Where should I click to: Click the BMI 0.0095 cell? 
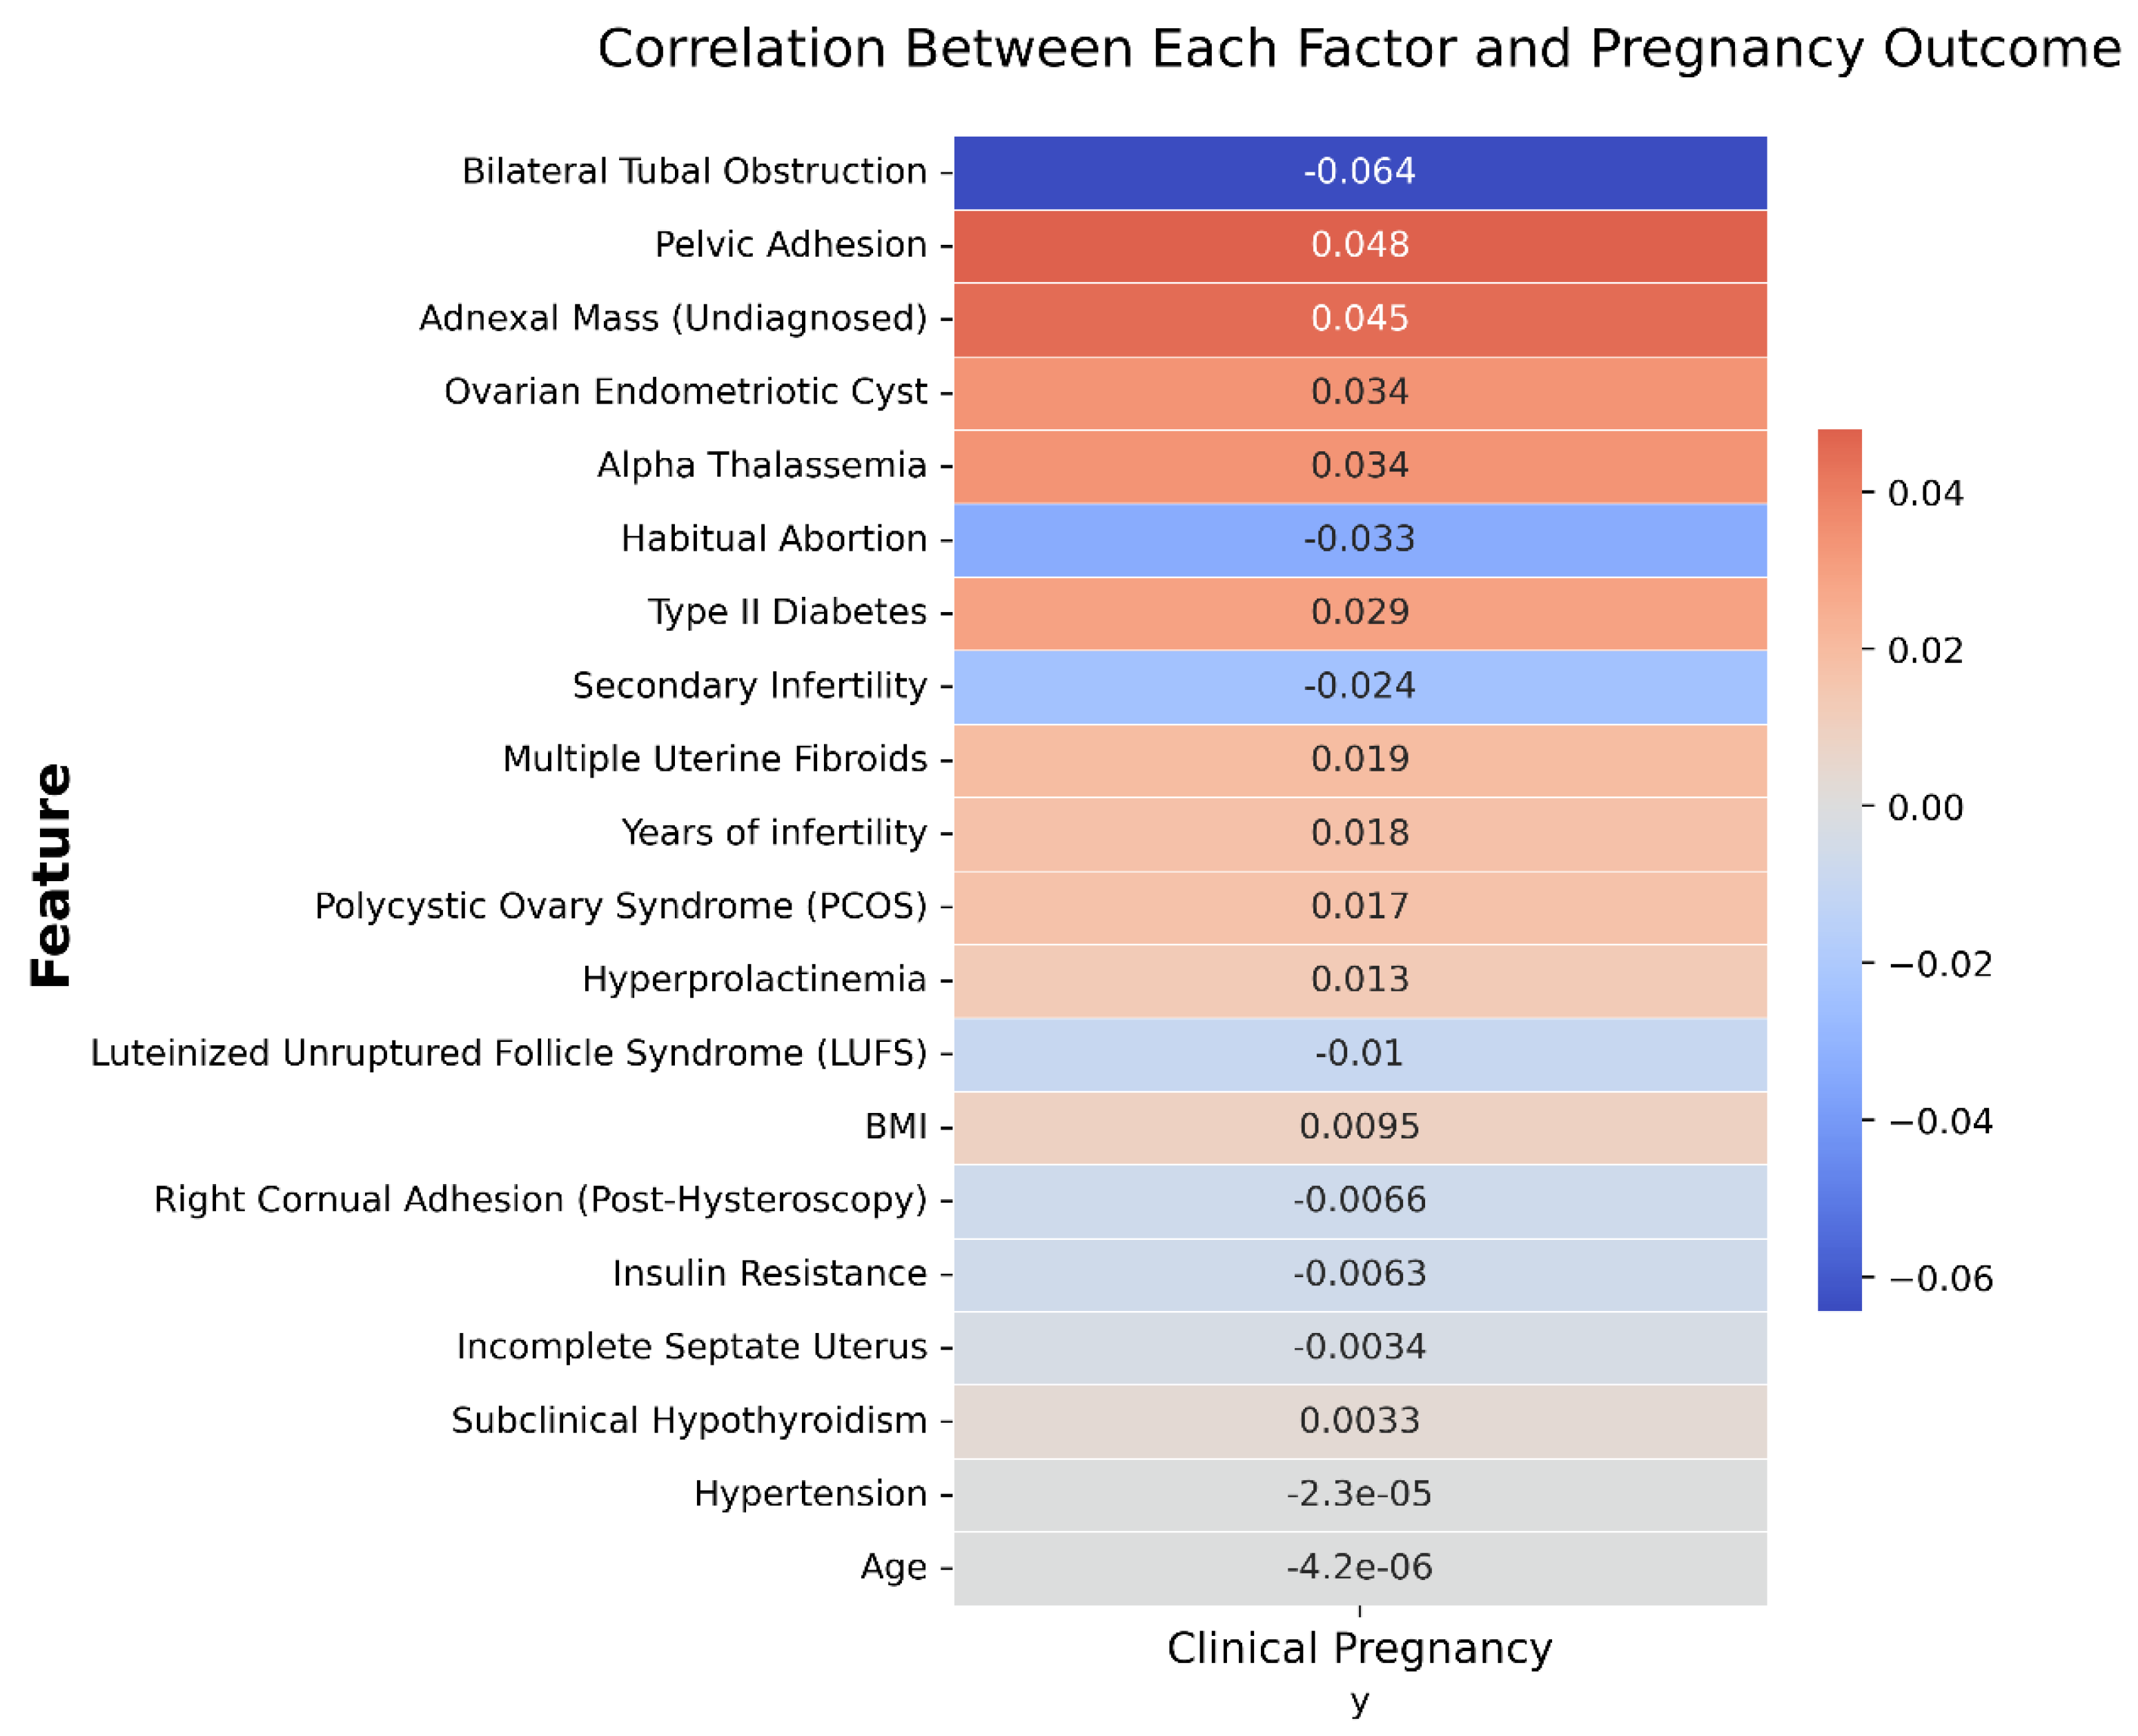[1359, 1127]
